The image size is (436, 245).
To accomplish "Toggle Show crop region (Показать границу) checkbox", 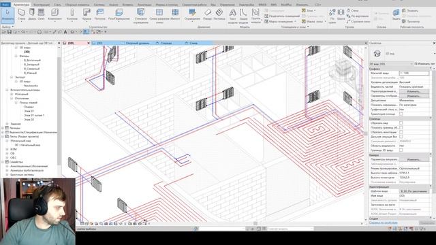I will [401, 127].
